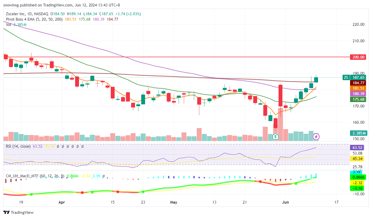Image resolution: width=372 pixels, height=218 pixels.
Task: Click the 25.78 RSI scale value
Action: coord(358,167)
